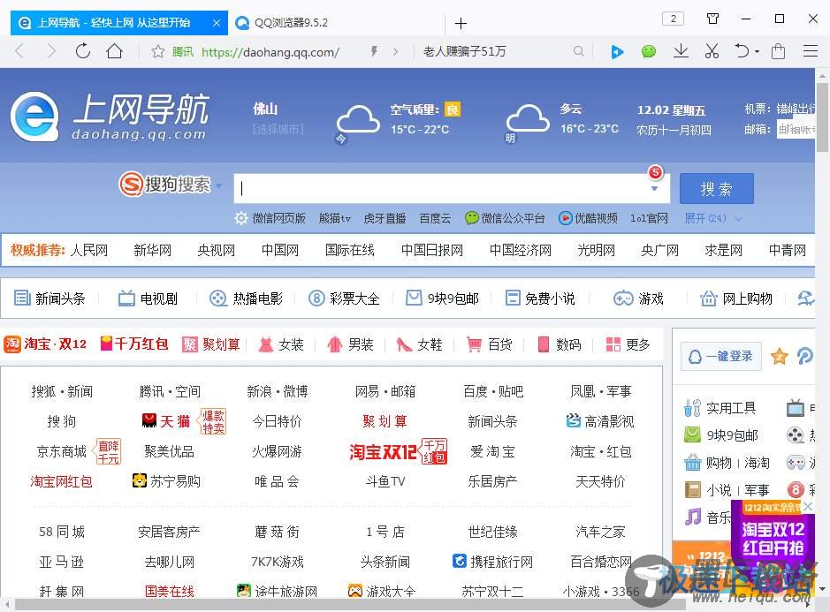This screenshot has height=612, width=830.
Task: Close the 上网导航 tab
Action: pos(216,23)
